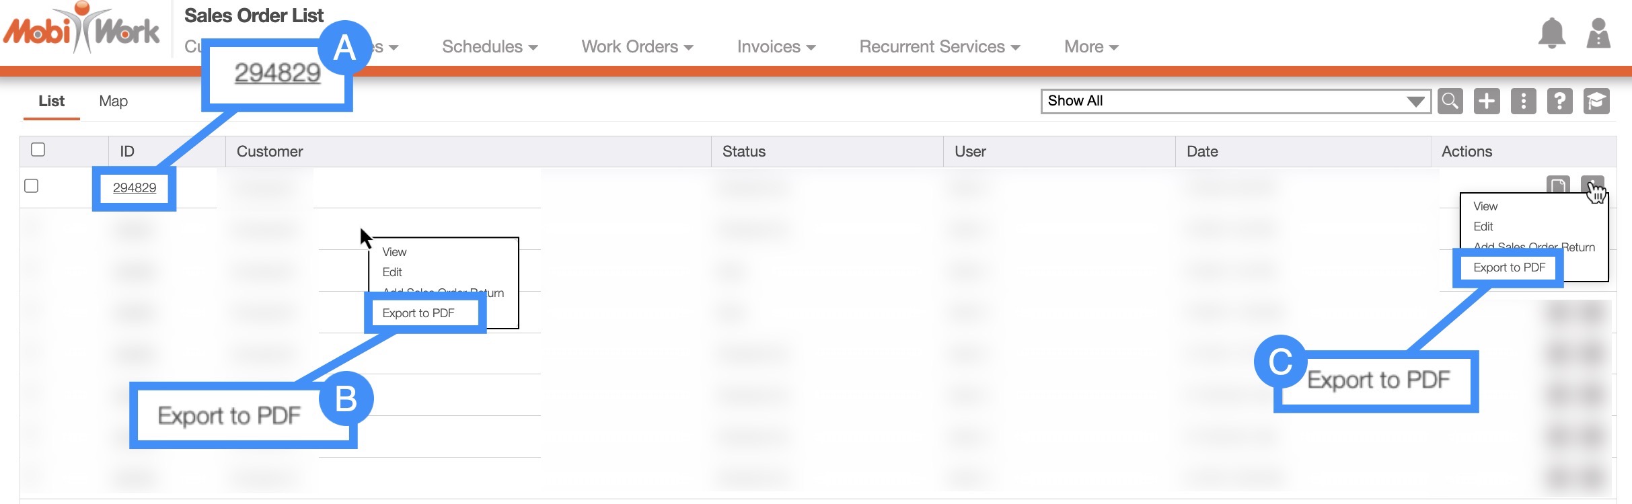Viewport: 1632px width, 504px height.
Task: Click the graduation cap training icon
Action: point(1596,101)
